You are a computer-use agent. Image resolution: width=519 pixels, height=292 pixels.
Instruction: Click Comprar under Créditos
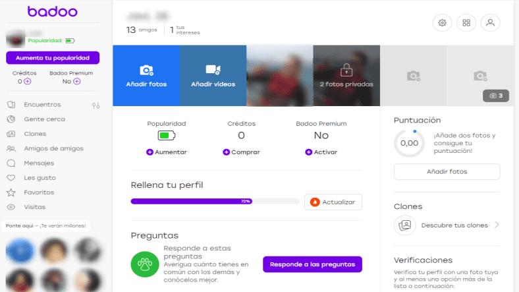click(x=241, y=152)
